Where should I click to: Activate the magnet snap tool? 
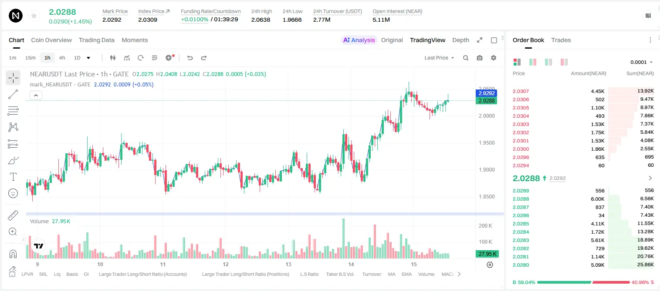click(x=13, y=254)
